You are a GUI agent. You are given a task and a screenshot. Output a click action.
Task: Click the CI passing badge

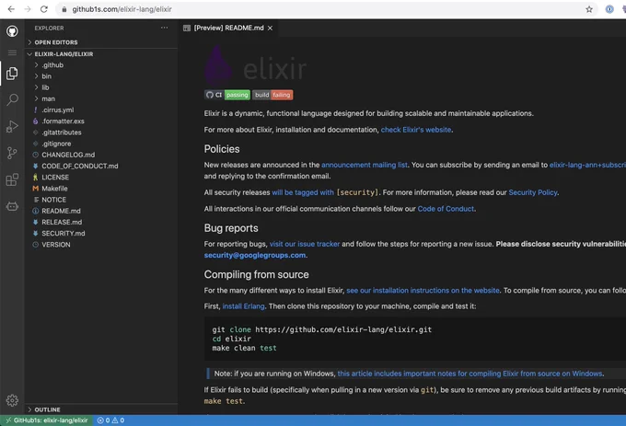(x=227, y=95)
